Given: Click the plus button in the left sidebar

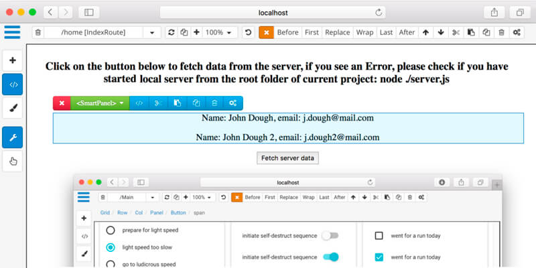Looking at the screenshot, I should [12, 61].
